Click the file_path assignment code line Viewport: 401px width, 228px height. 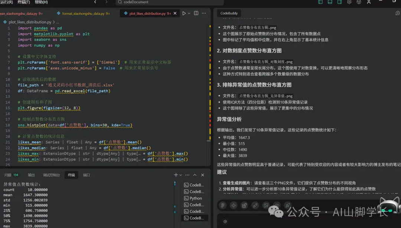coord(66,85)
